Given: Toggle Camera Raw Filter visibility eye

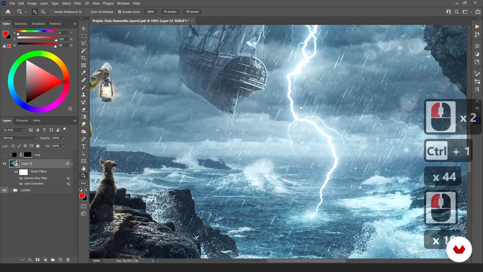Looking at the screenshot, I should coord(21,178).
